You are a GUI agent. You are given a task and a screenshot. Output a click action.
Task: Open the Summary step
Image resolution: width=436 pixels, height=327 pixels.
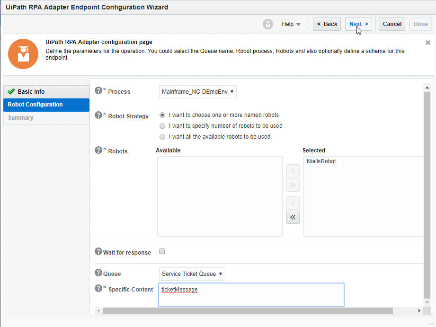coord(46,118)
